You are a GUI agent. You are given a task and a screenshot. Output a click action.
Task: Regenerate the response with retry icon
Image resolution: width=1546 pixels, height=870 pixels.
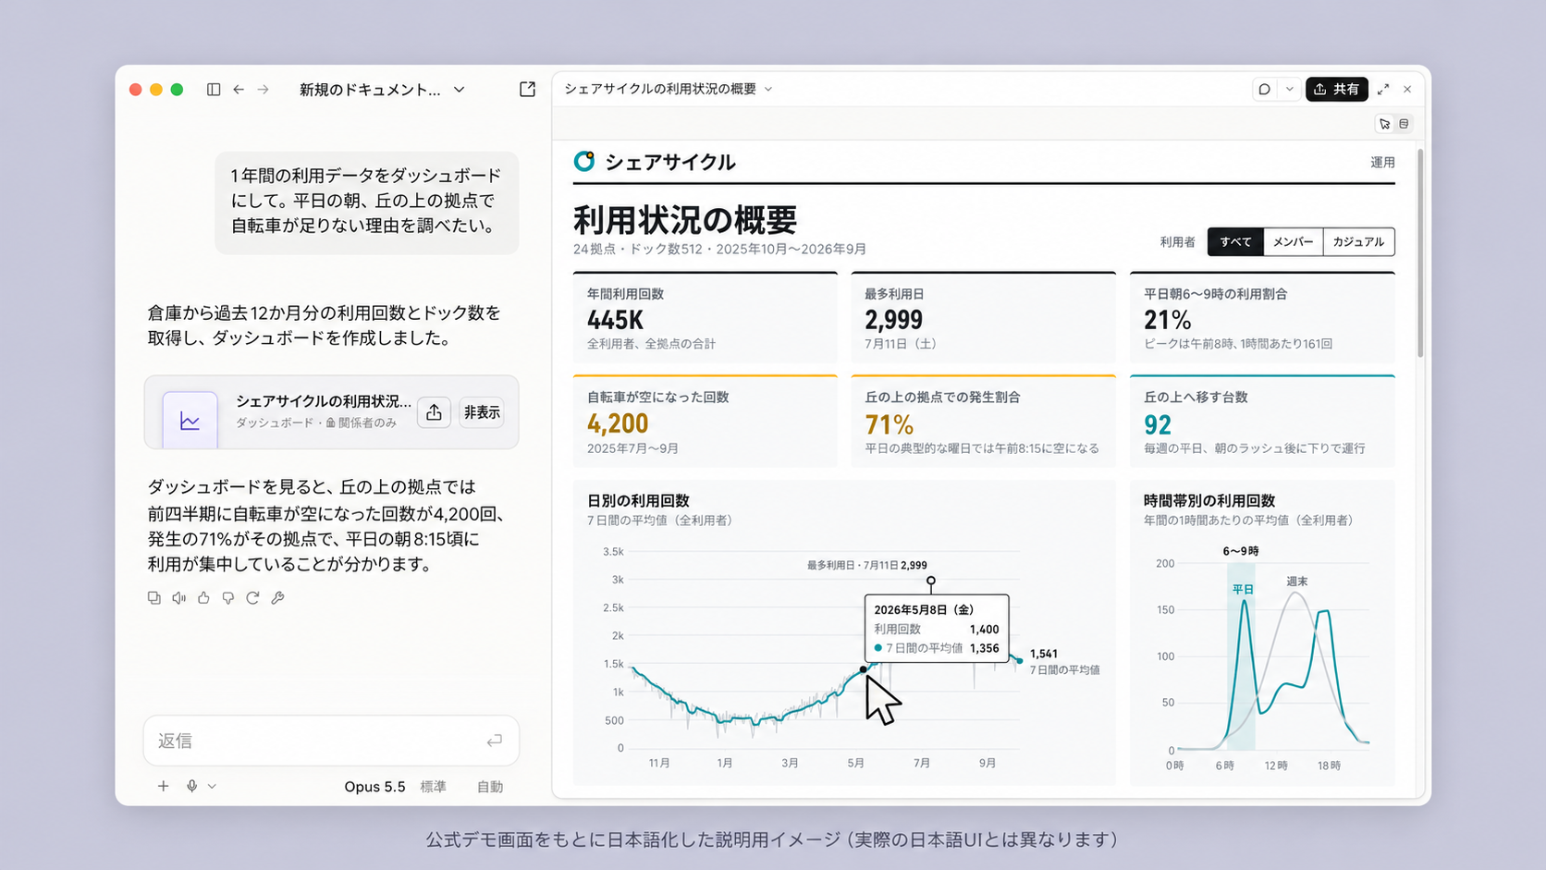click(x=252, y=598)
